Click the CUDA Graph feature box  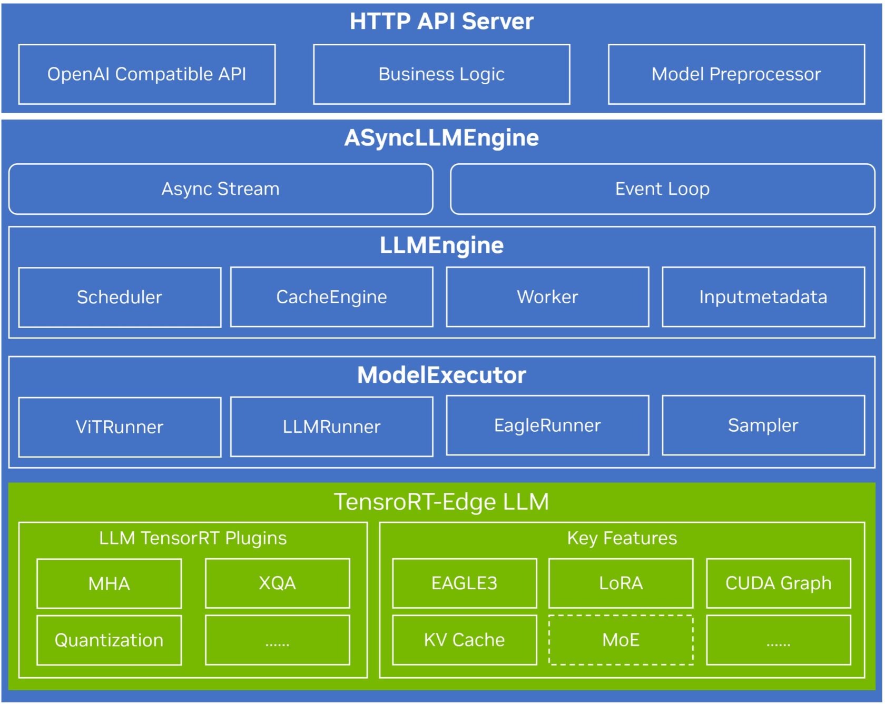pyautogui.click(x=778, y=583)
